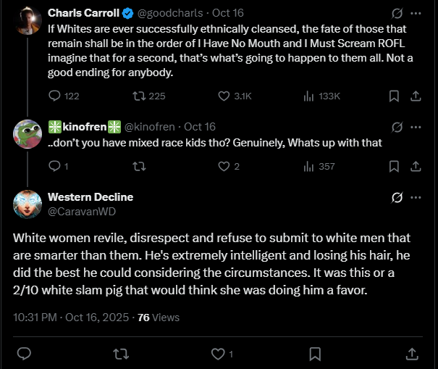Open more options on Charls Carroll's post
Image resolution: width=438 pixels, height=369 pixels.
[416, 13]
